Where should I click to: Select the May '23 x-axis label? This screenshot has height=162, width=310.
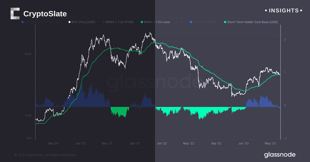point(270,143)
